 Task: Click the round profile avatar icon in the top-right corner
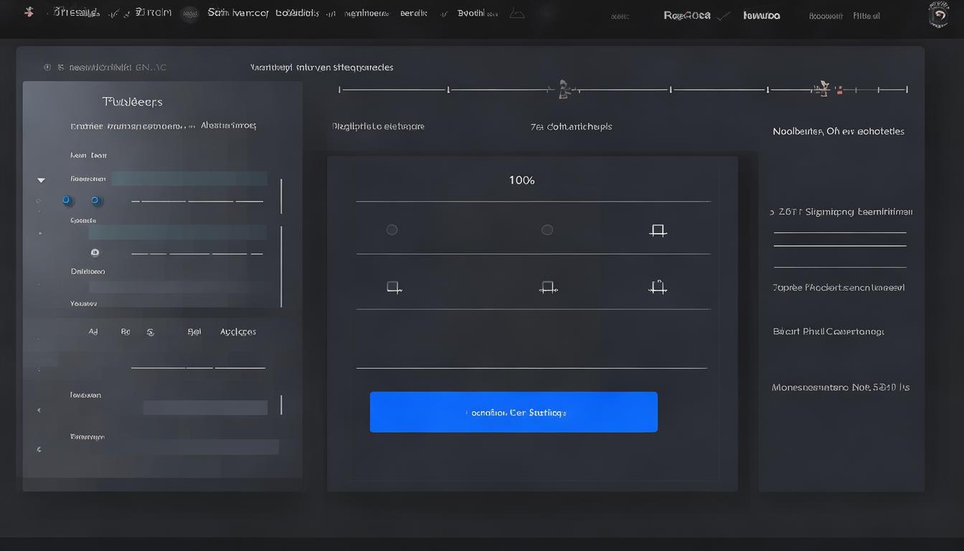(938, 15)
